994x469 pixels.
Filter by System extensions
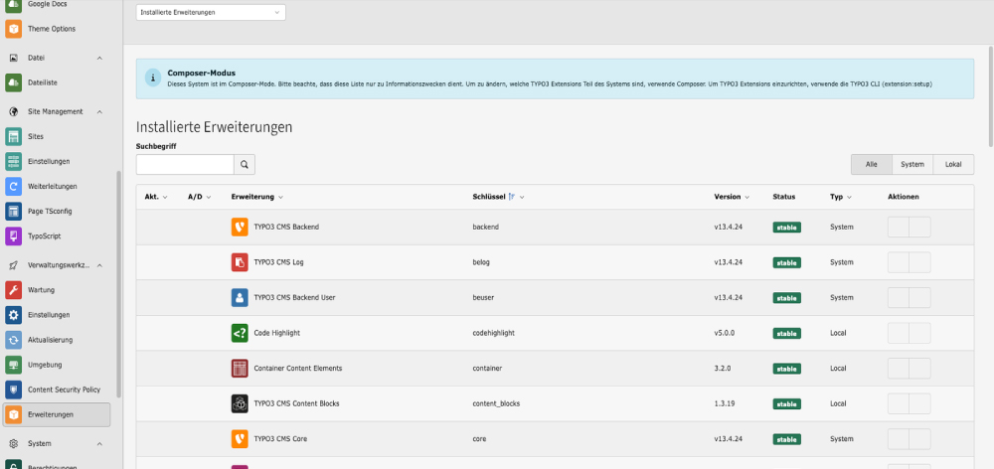click(x=912, y=164)
